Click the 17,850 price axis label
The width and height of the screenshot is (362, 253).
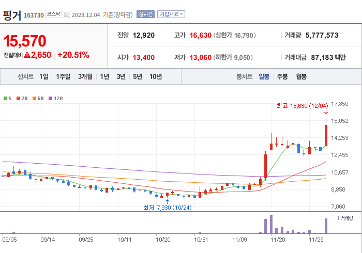[x=340, y=104]
